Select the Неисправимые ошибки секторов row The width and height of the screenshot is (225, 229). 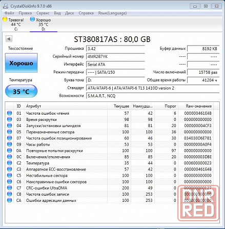110,182
